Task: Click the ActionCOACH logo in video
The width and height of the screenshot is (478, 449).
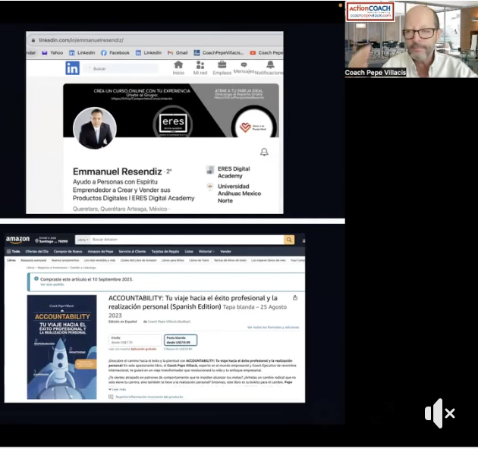Action: point(370,11)
